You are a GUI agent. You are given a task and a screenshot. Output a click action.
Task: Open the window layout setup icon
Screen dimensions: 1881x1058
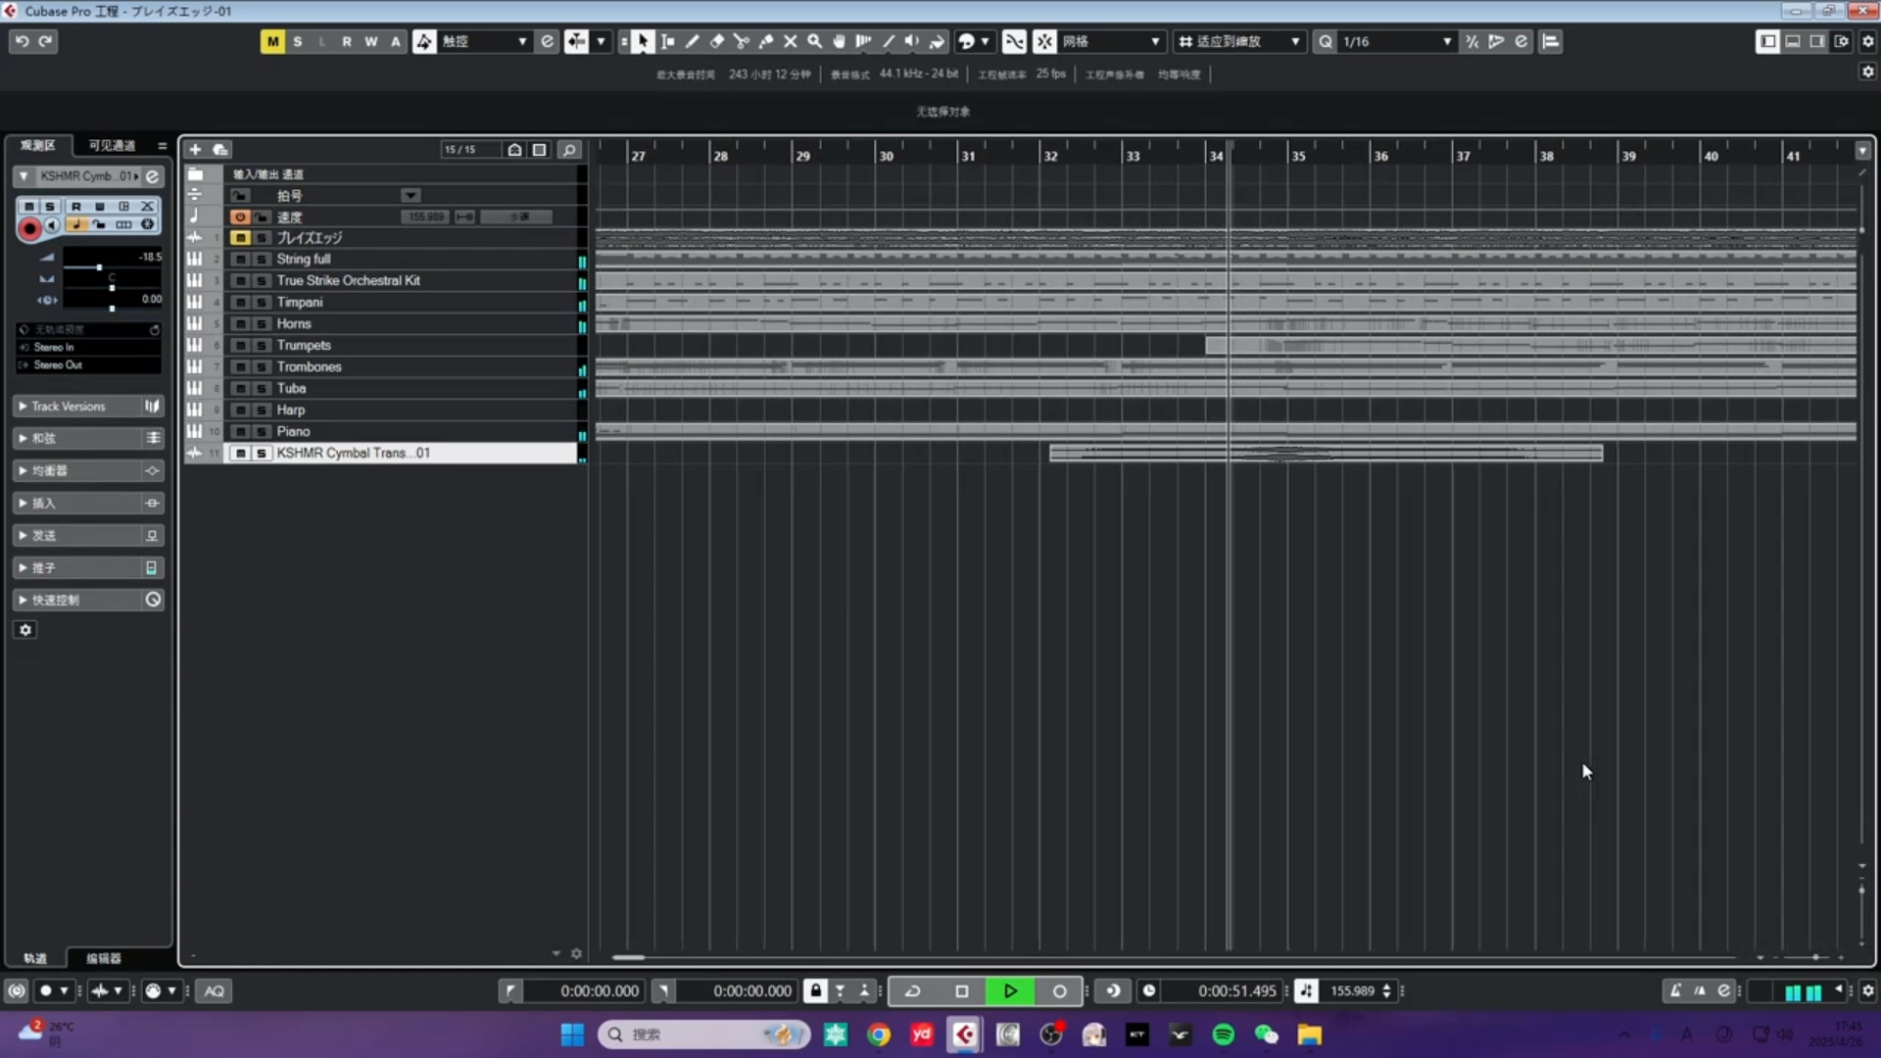click(x=1841, y=41)
